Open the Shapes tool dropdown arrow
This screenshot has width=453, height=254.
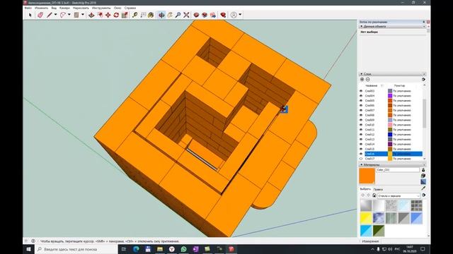(x=83, y=15)
